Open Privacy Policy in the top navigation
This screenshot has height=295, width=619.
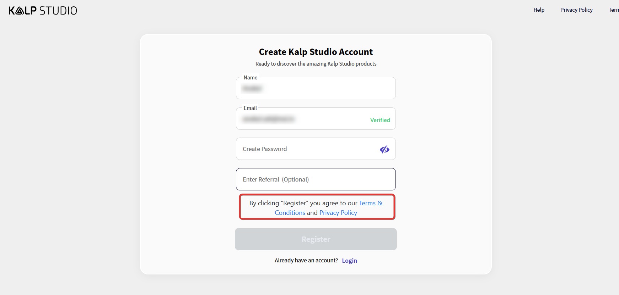pos(576,10)
